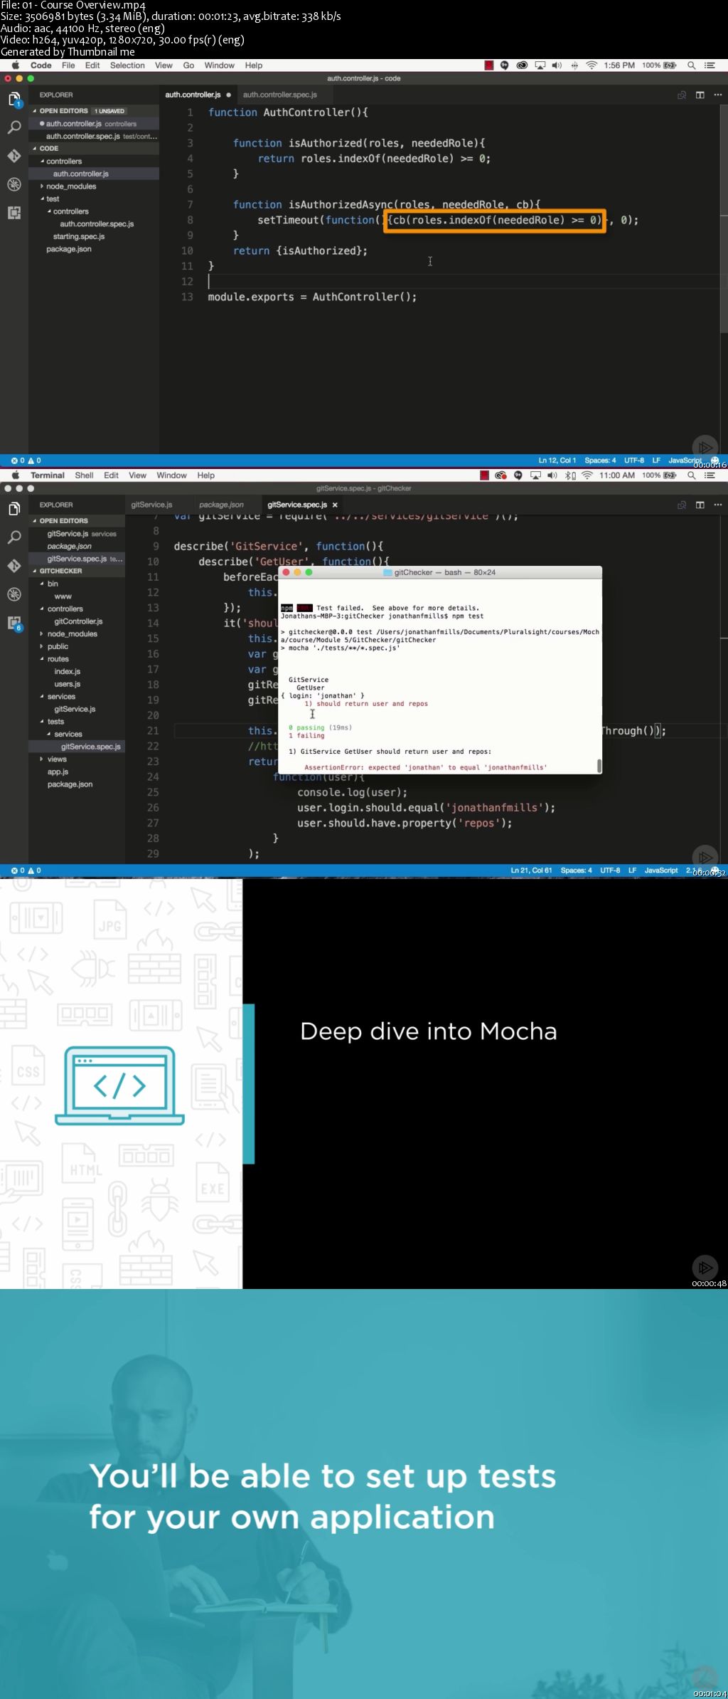Image resolution: width=728 pixels, height=1699 pixels.
Task: Open the Shell menu in Terminal menu bar
Action: pos(84,475)
